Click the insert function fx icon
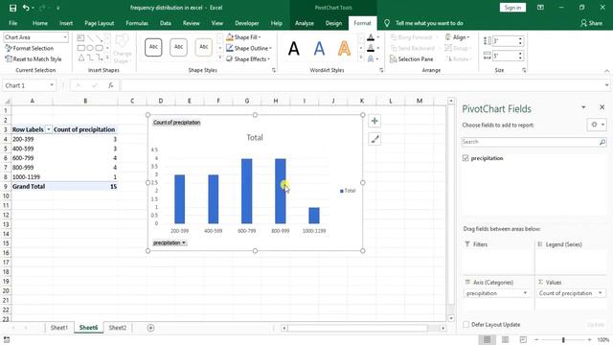This screenshot has width=613, height=345. click(x=111, y=85)
